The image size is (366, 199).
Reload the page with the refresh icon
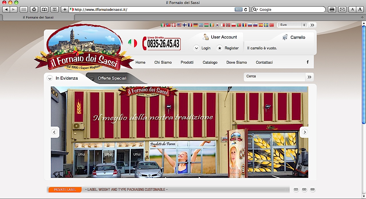[x=246, y=9]
